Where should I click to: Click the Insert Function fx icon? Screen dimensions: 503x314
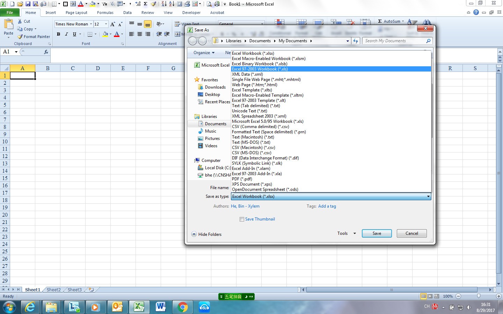click(46, 52)
